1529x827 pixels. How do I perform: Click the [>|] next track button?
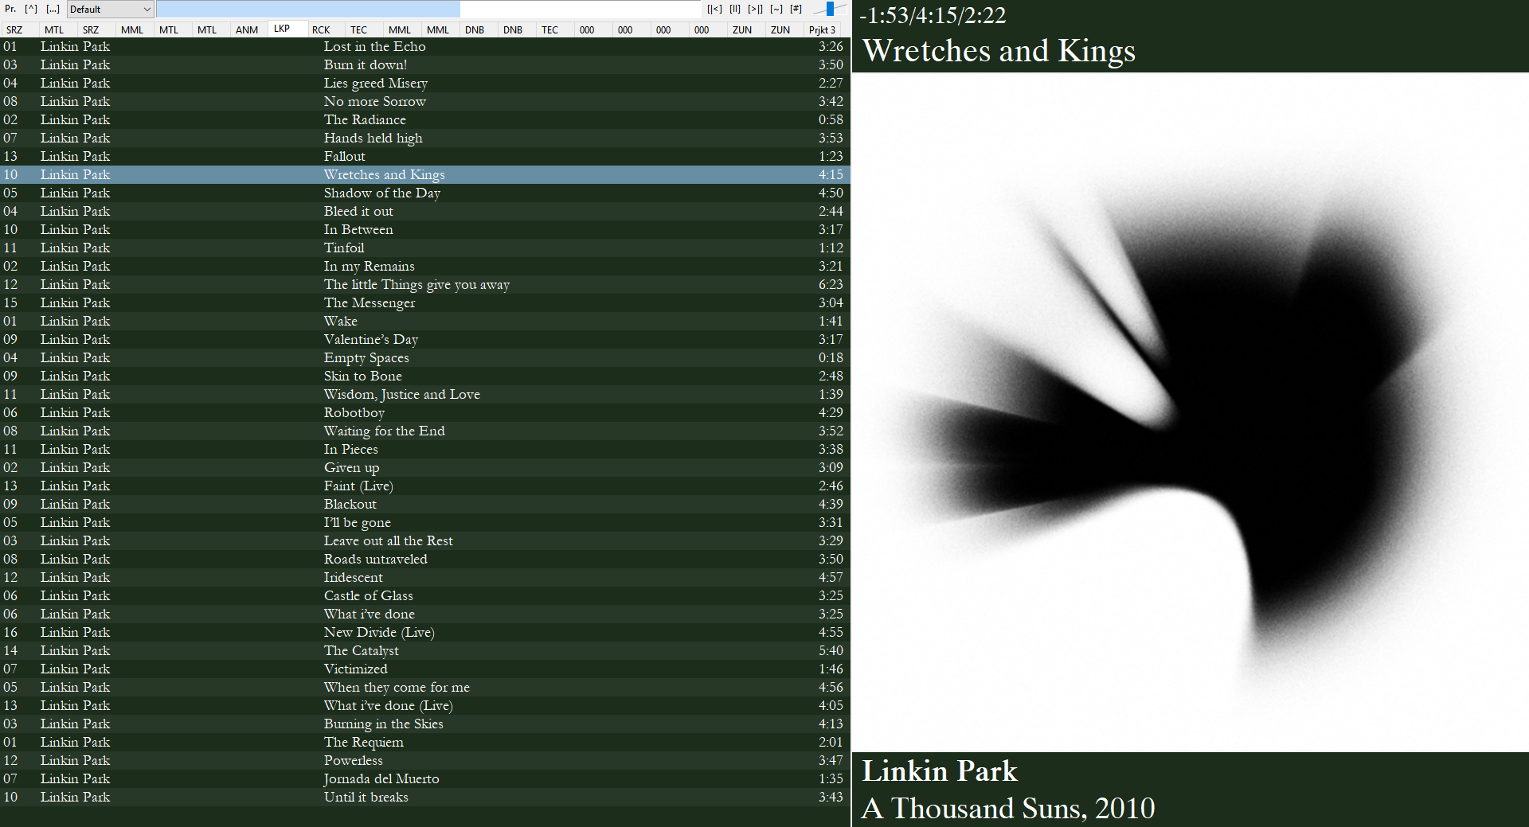[x=755, y=9]
